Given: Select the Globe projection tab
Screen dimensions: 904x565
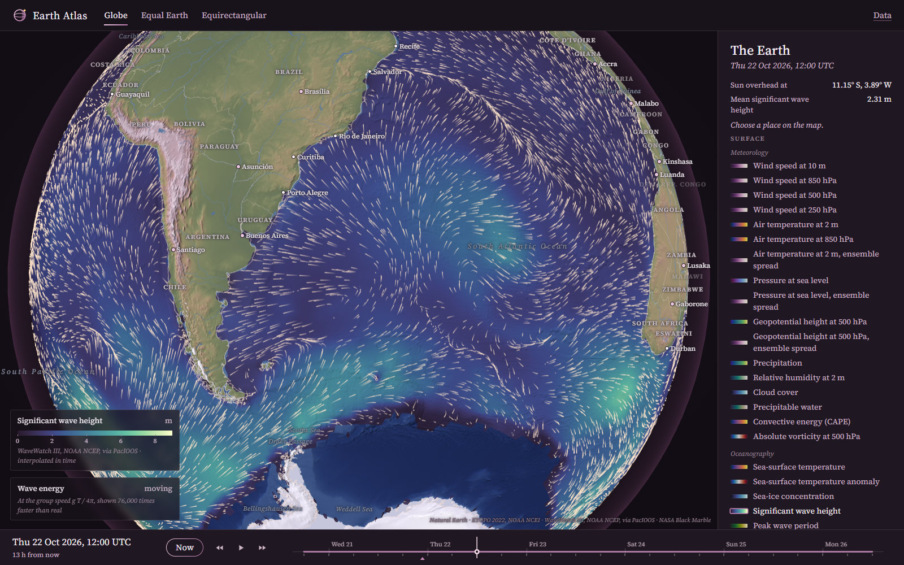Looking at the screenshot, I should coord(116,15).
